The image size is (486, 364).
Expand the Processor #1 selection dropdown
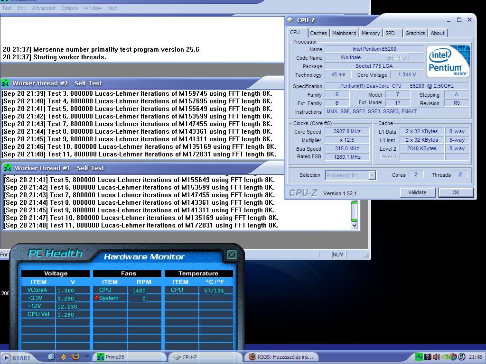point(372,175)
